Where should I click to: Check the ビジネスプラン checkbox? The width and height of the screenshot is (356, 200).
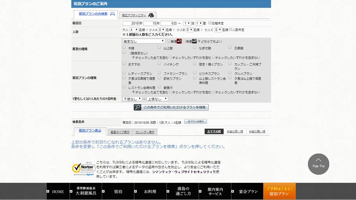(x=195, y=73)
